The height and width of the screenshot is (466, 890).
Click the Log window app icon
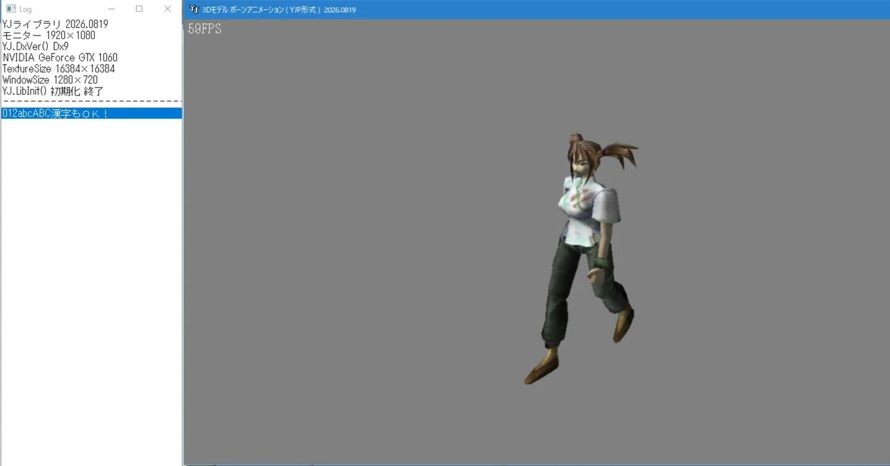point(10,9)
